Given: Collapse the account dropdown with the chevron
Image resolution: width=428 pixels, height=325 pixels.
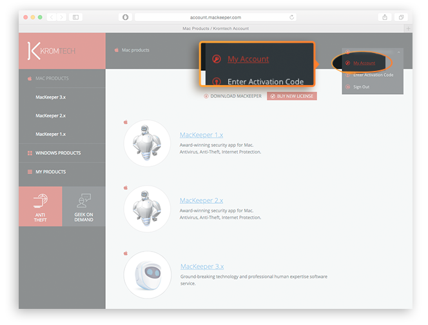Looking at the screenshot, I should 398,52.
